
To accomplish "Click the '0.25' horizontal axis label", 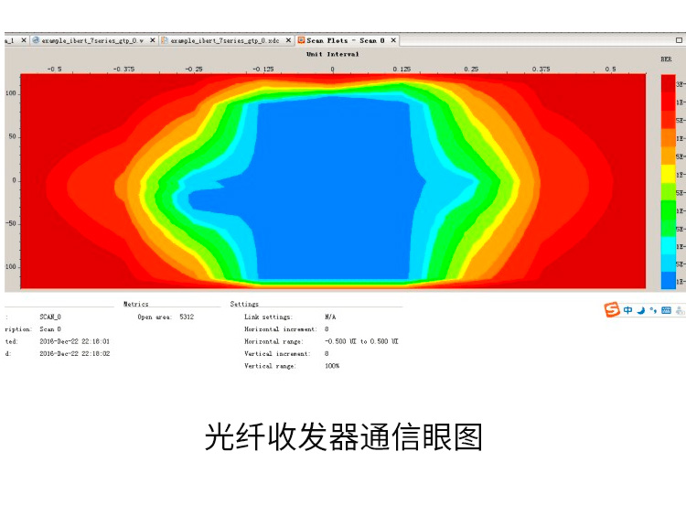I will [x=471, y=70].
